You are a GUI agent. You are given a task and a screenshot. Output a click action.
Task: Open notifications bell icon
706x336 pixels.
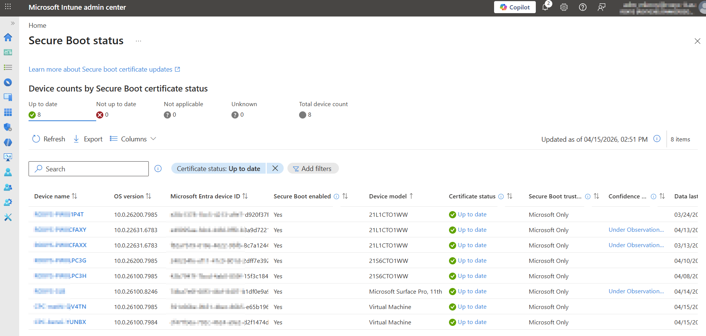click(x=545, y=7)
